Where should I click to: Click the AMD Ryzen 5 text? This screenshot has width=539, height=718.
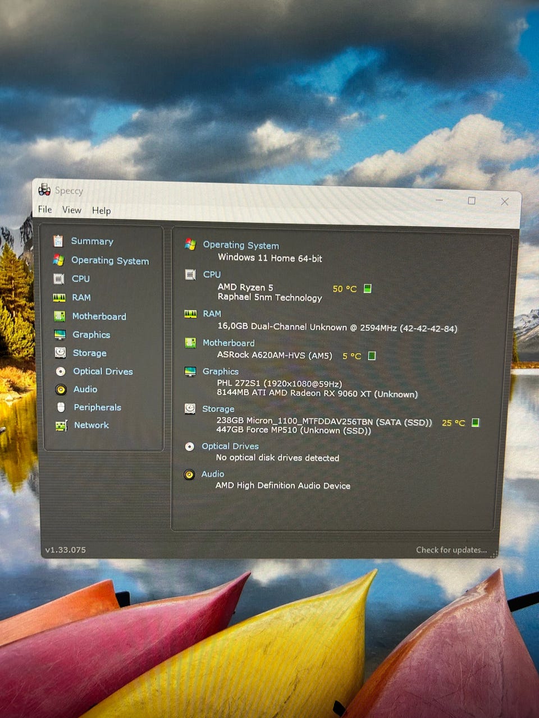(245, 287)
